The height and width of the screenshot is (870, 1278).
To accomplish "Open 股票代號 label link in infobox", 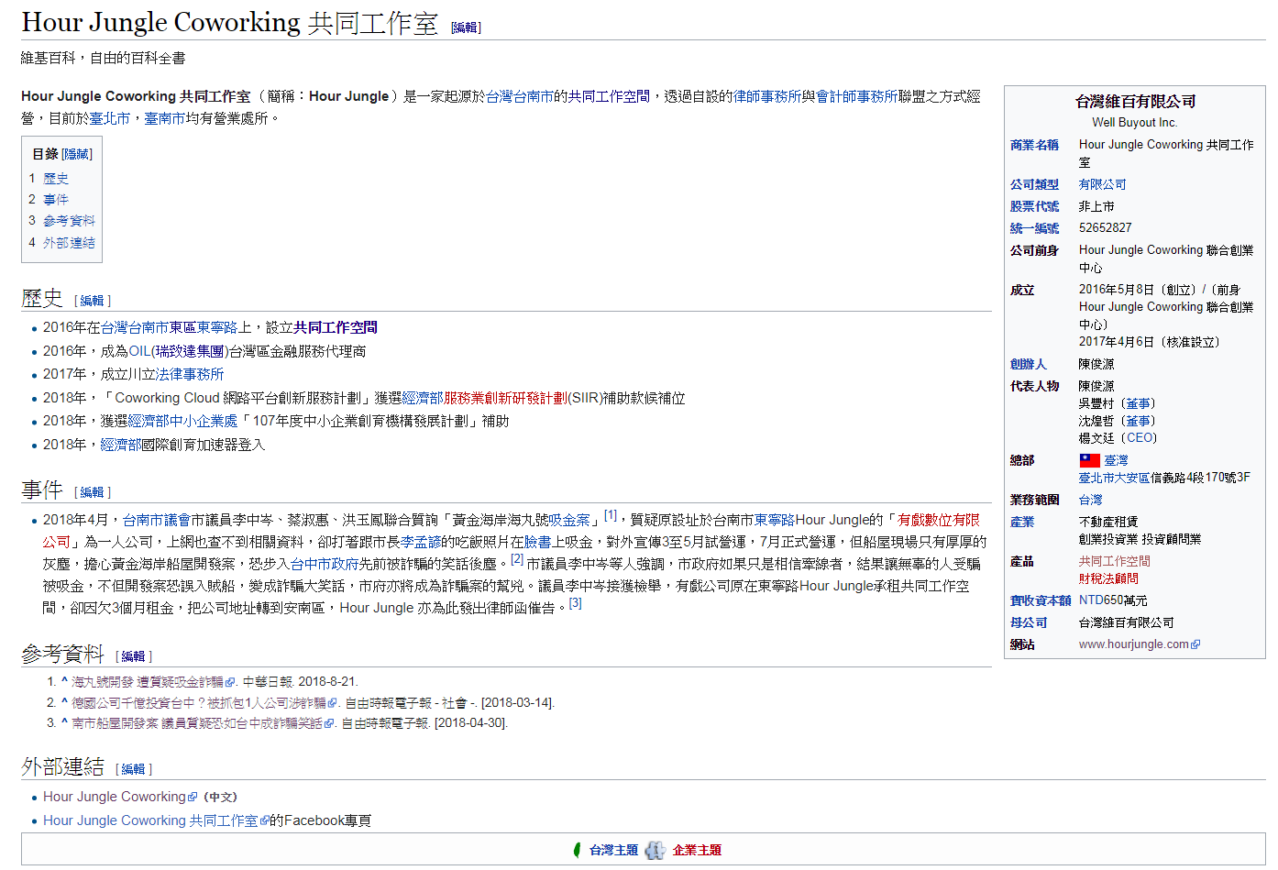I will [x=1034, y=206].
